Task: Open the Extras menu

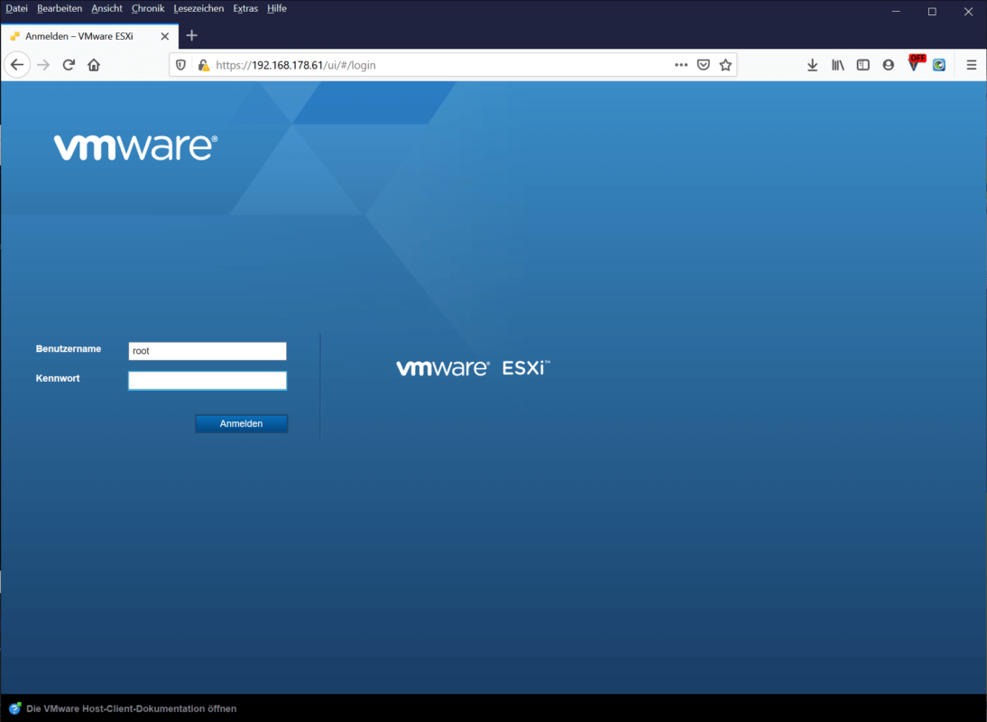Action: 244,8
